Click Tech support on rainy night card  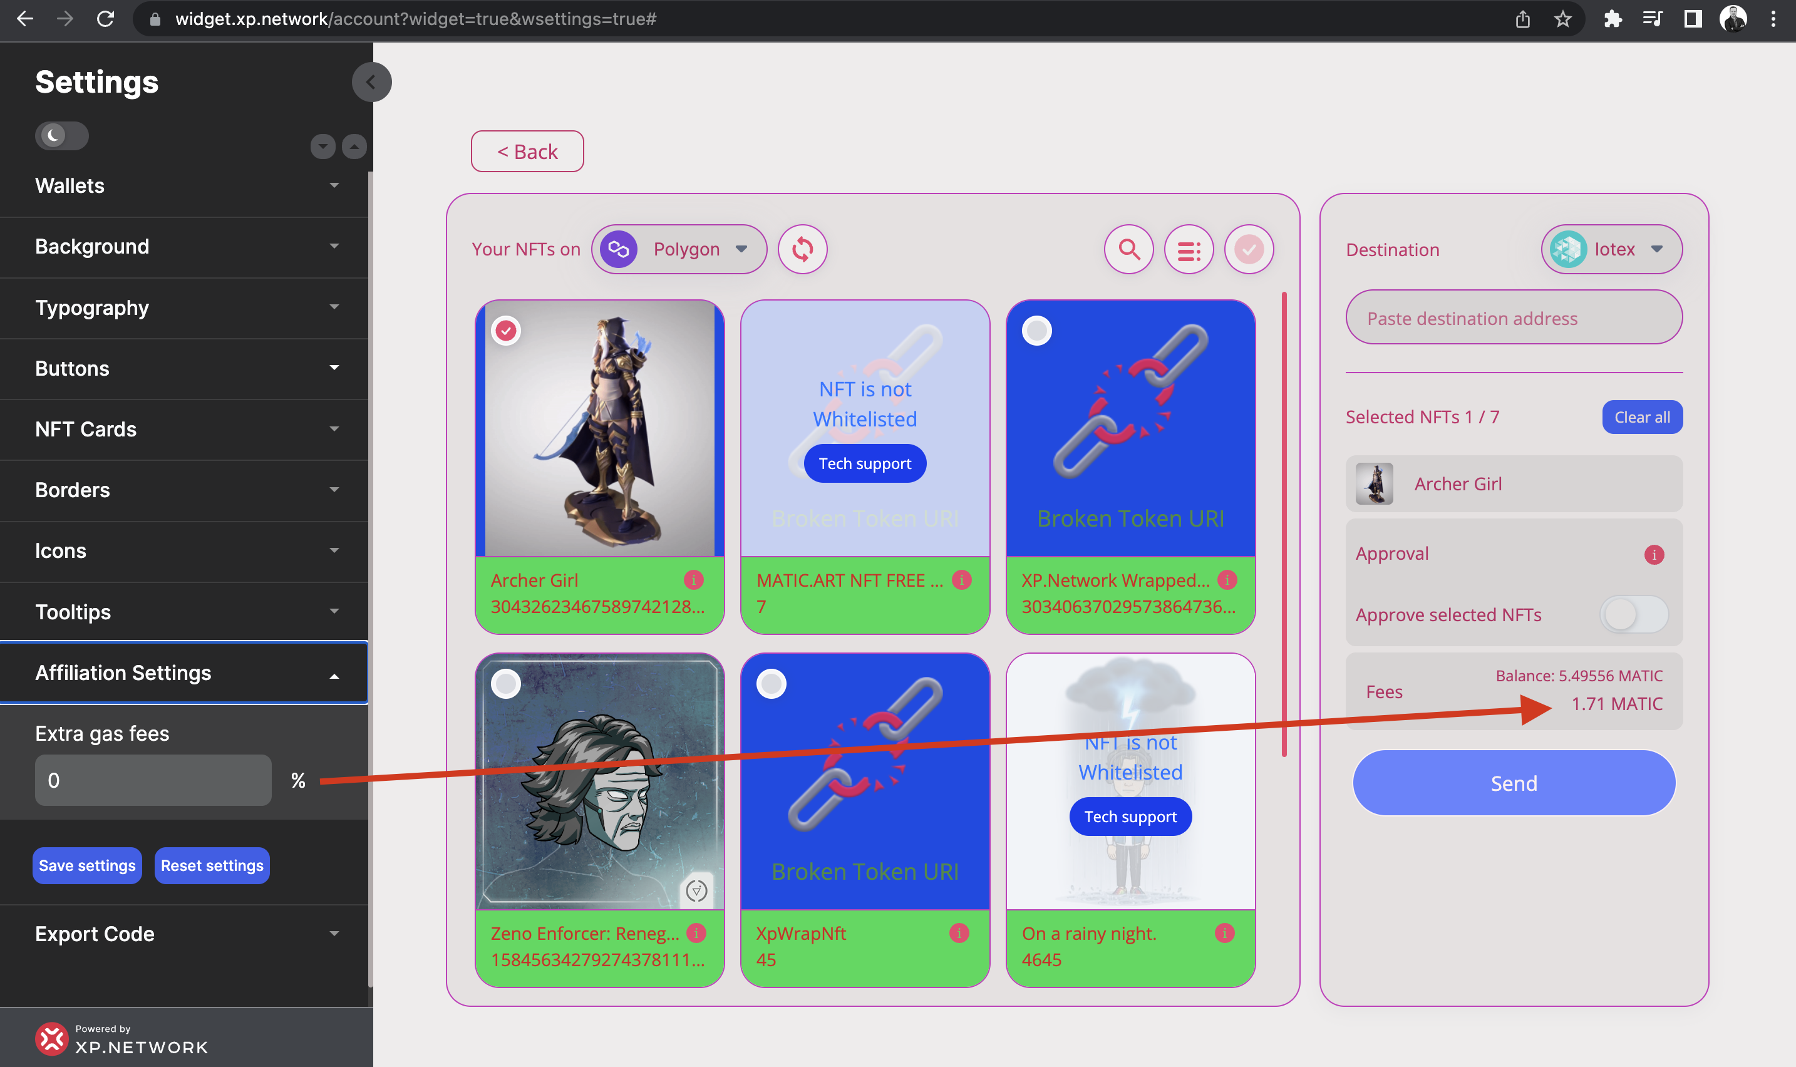pyautogui.click(x=1130, y=817)
